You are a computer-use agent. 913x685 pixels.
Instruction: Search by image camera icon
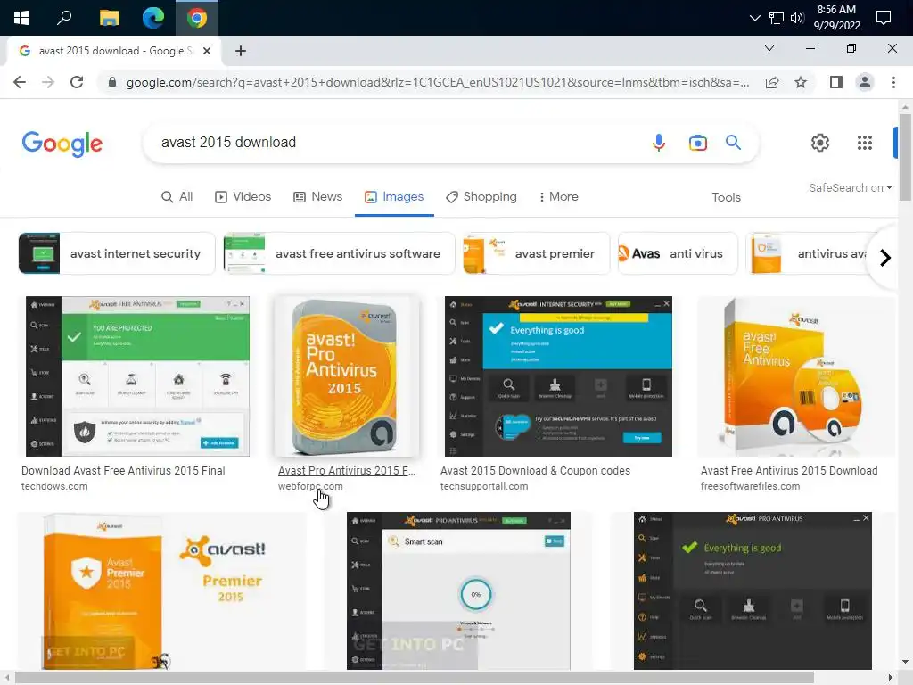pyautogui.click(x=697, y=143)
